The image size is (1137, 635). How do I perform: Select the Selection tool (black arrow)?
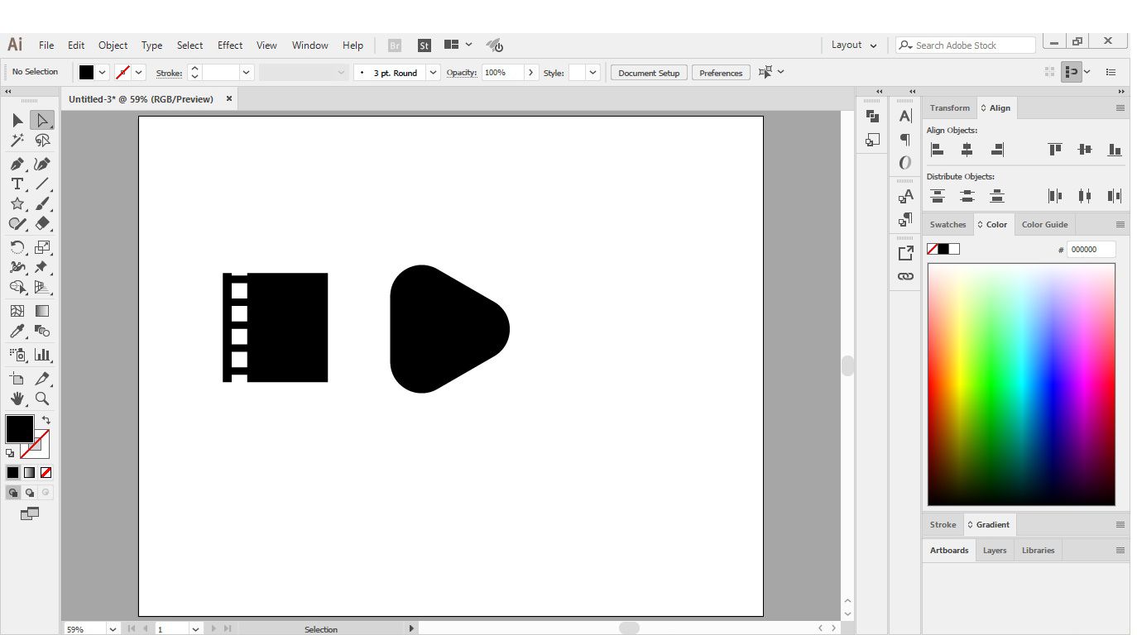(17, 121)
